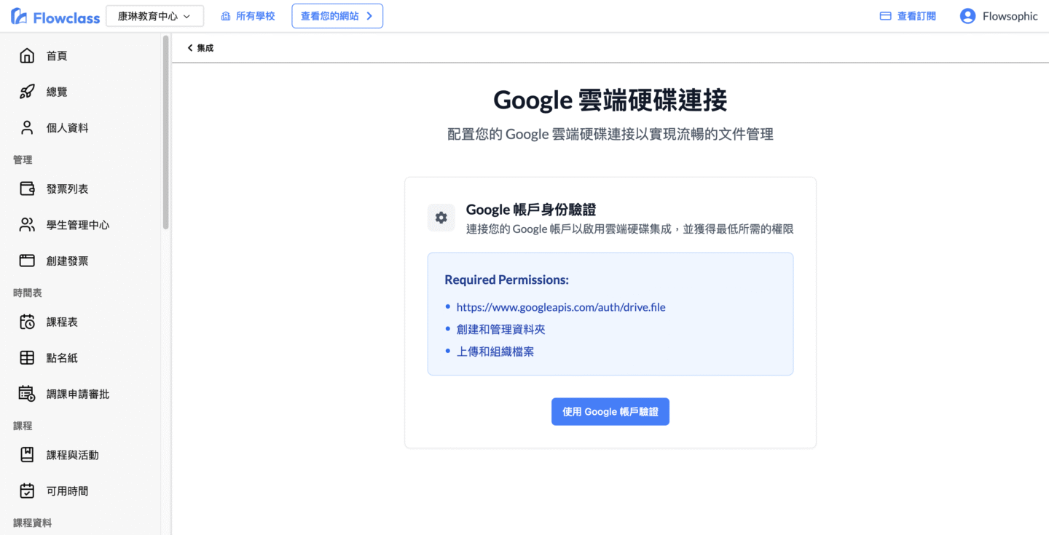Open the 康琳教育中心 school dropdown
The width and height of the screenshot is (1049, 535).
pyautogui.click(x=154, y=16)
